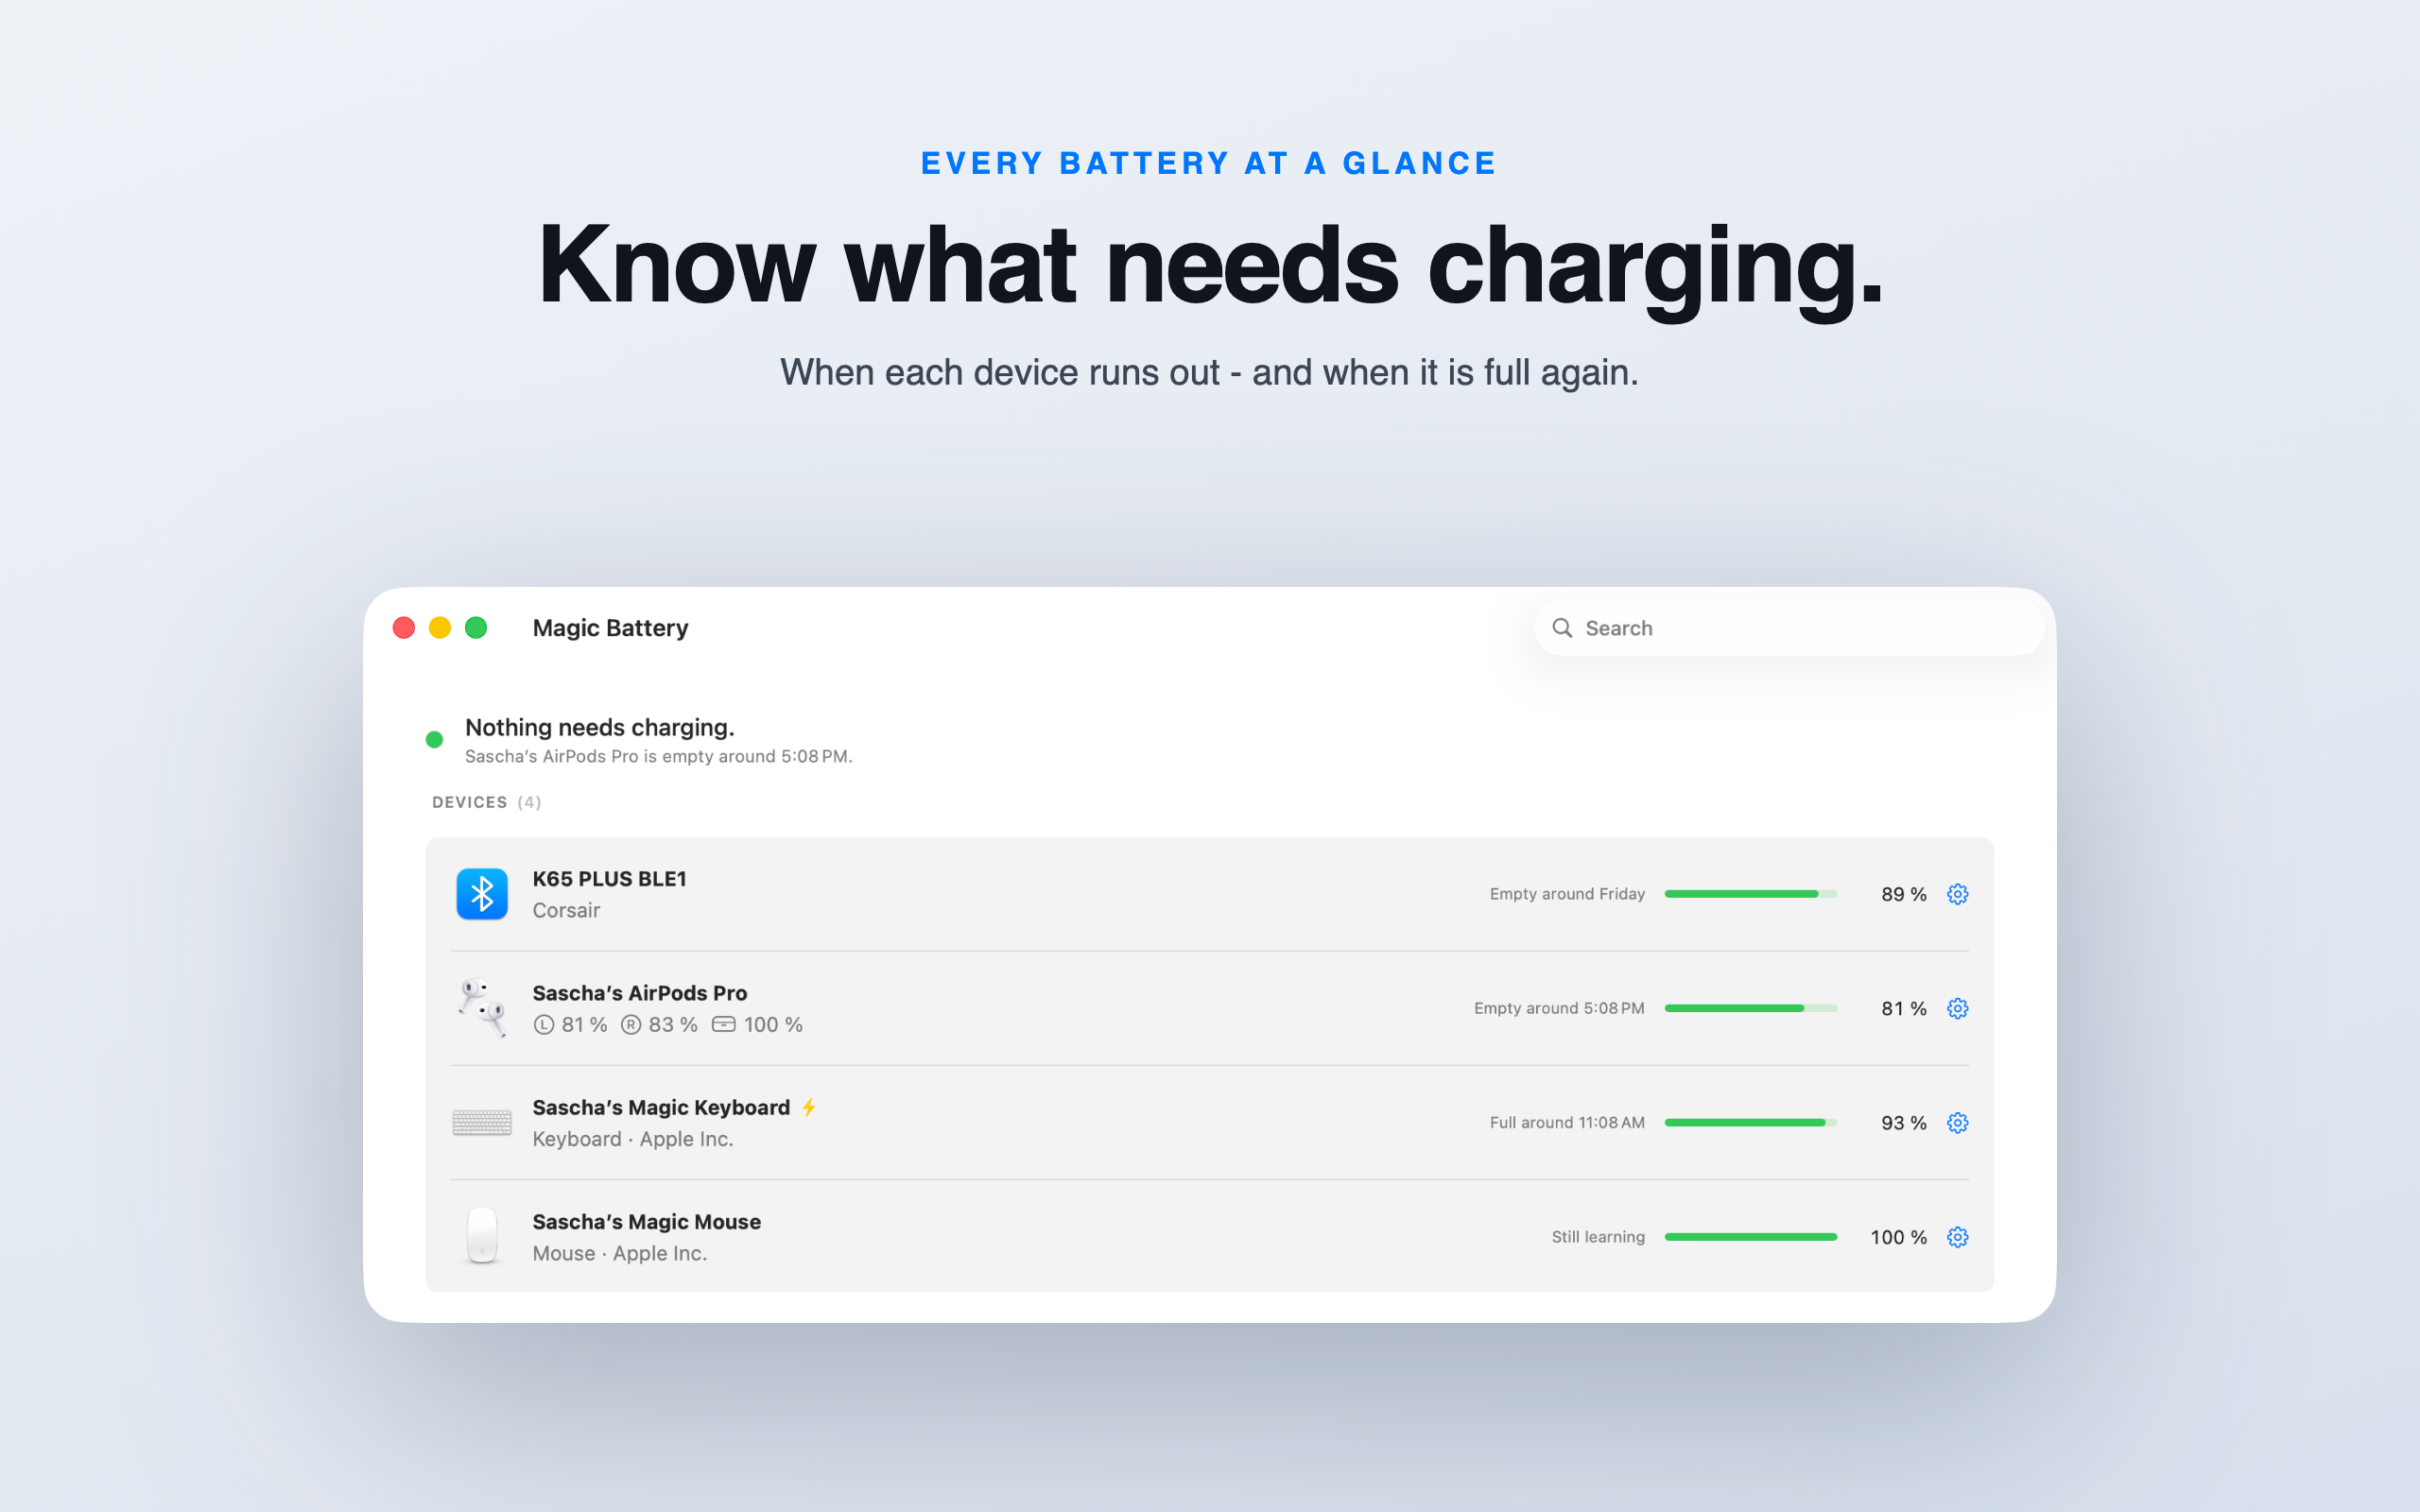Minimize the Magic Battery window with yellow button
2420x1512 pixels.
coord(440,628)
